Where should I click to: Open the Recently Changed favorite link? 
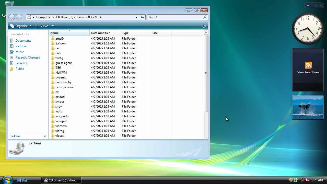28,57
